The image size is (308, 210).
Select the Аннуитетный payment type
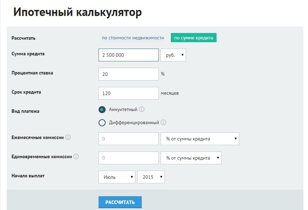coord(102,110)
